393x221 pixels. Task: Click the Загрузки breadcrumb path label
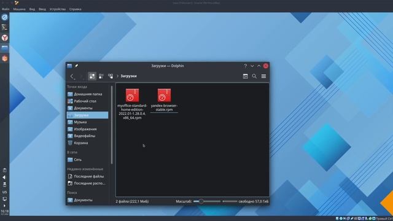pyautogui.click(x=128, y=76)
